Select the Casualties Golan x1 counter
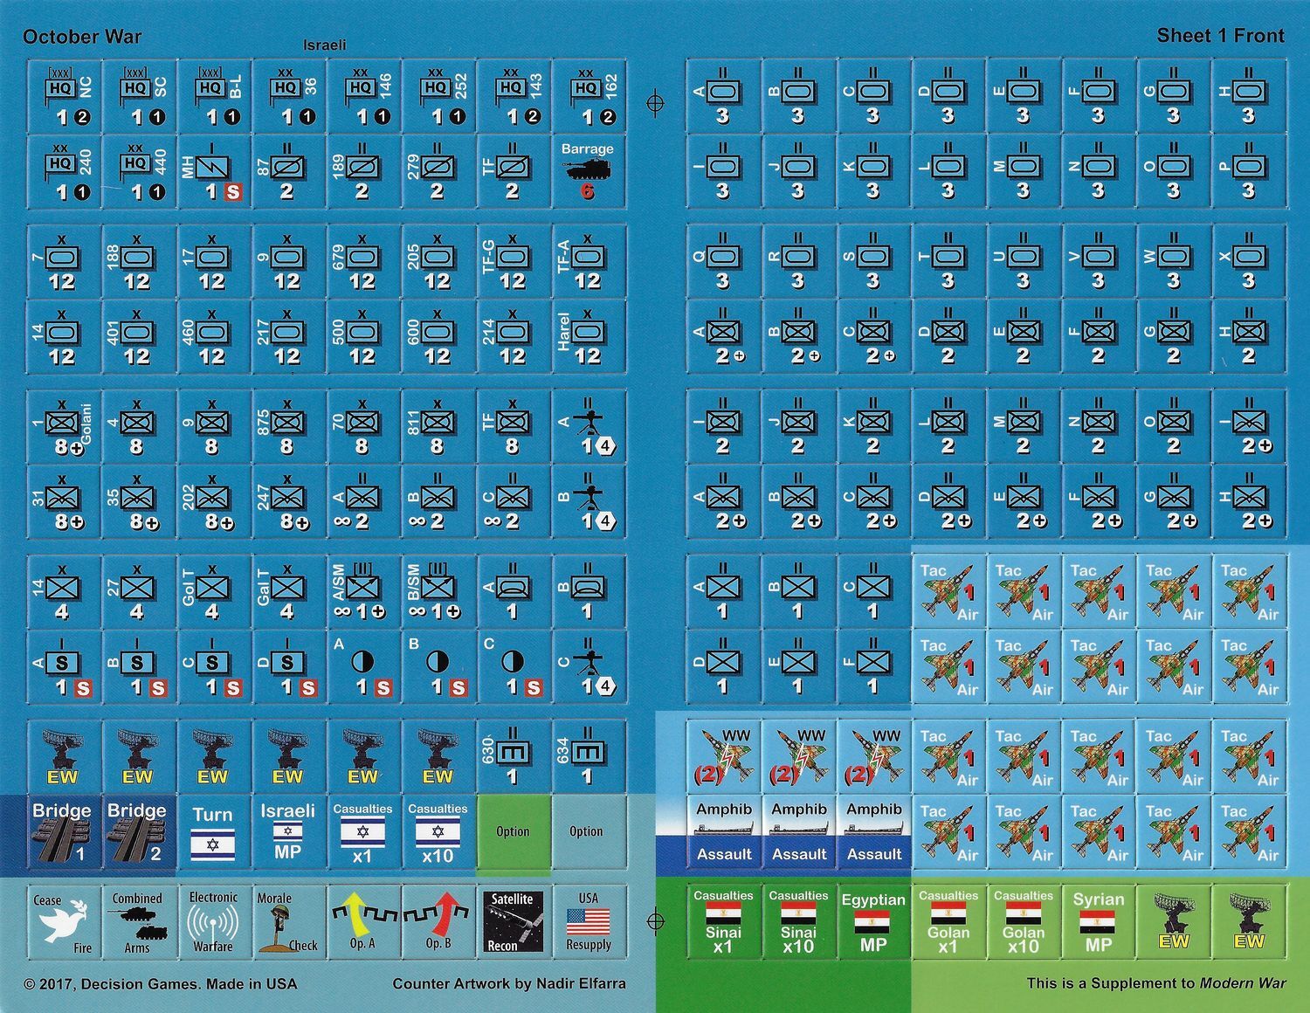 948,921
